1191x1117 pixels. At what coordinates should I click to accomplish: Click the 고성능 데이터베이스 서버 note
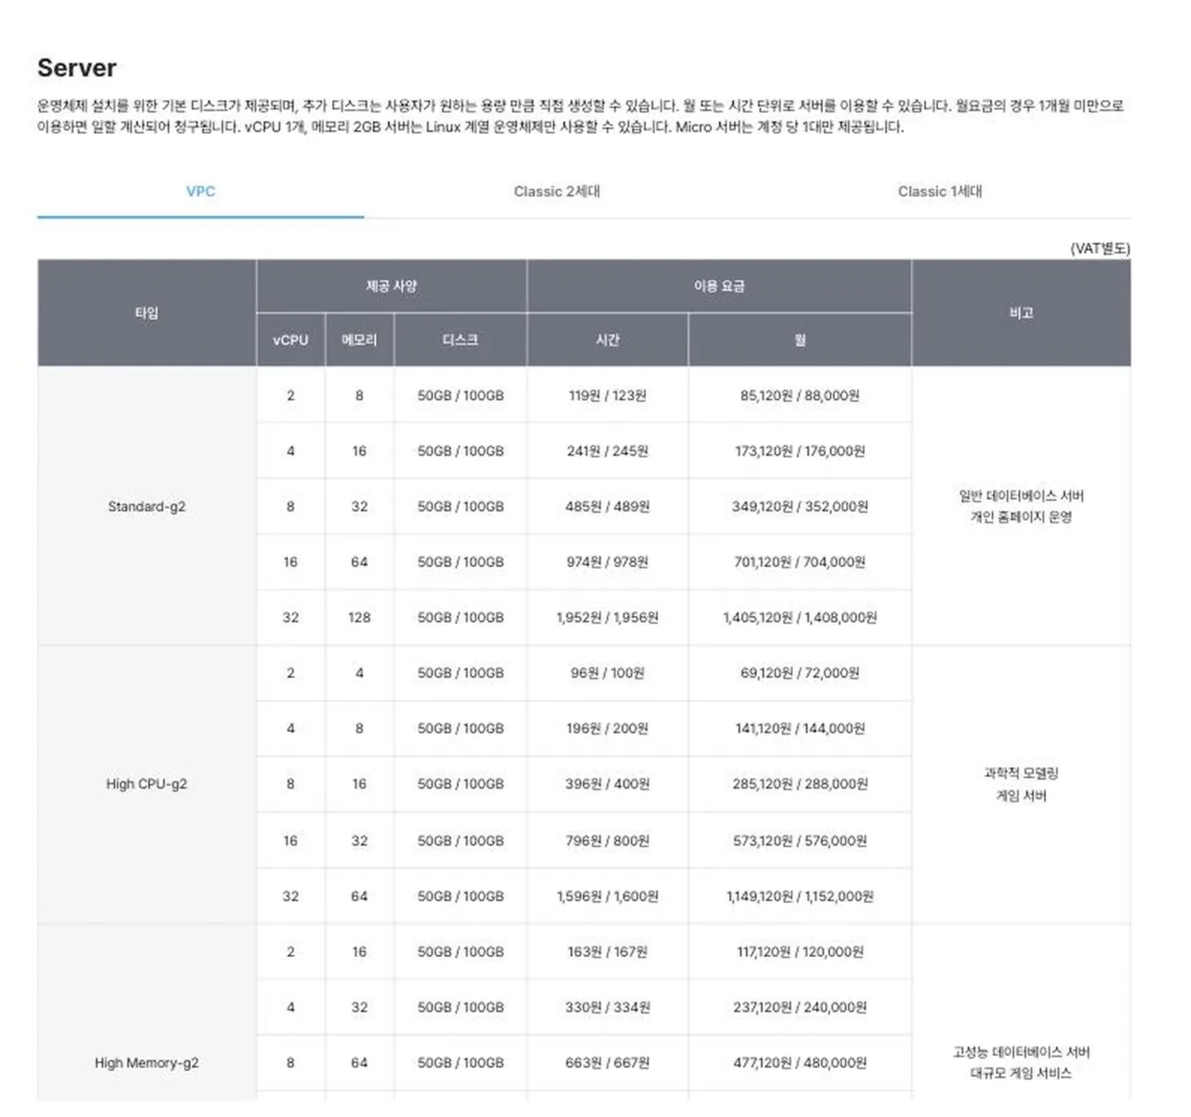1022,1052
